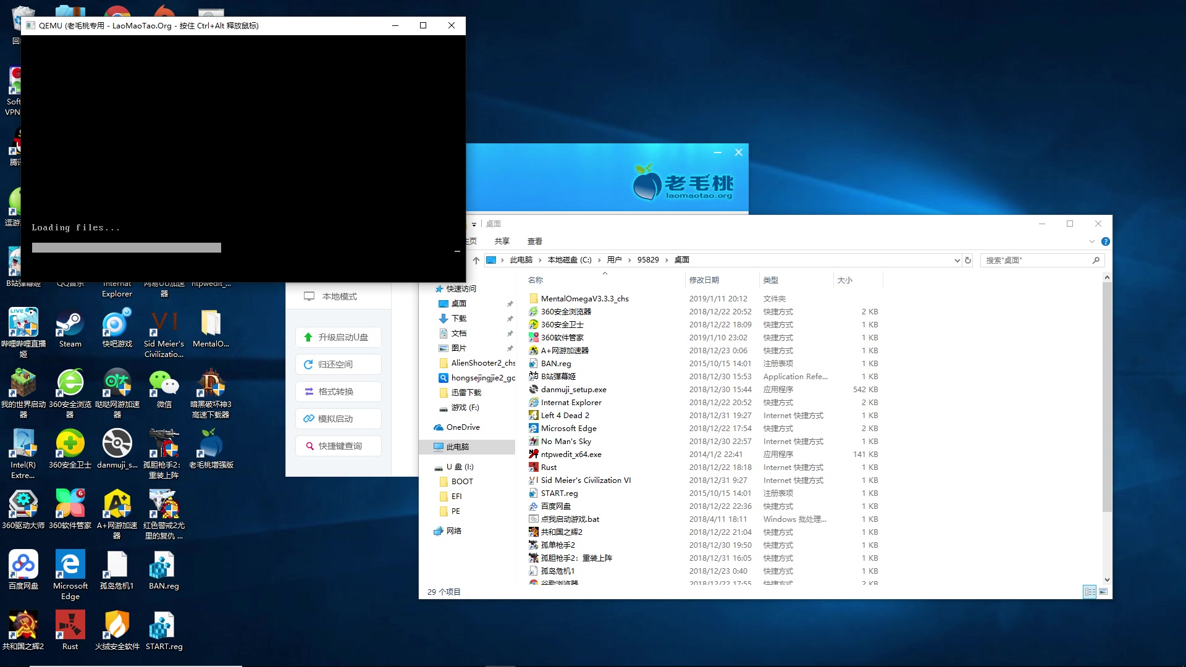The image size is (1186, 667).
Task: Click the 升级启动U盘 upgrade button
Action: [338, 337]
